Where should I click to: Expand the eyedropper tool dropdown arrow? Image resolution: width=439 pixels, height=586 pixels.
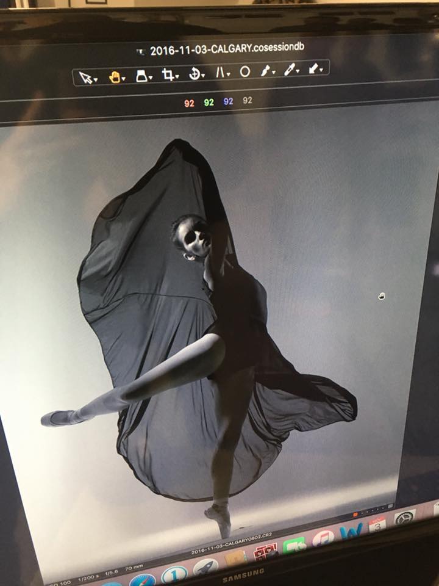298,71
